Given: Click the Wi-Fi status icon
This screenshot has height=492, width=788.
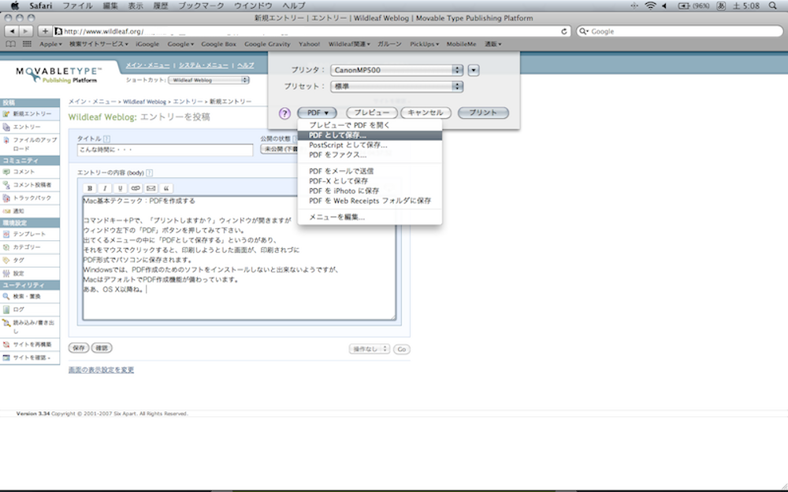Looking at the screenshot, I should tap(650, 6).
